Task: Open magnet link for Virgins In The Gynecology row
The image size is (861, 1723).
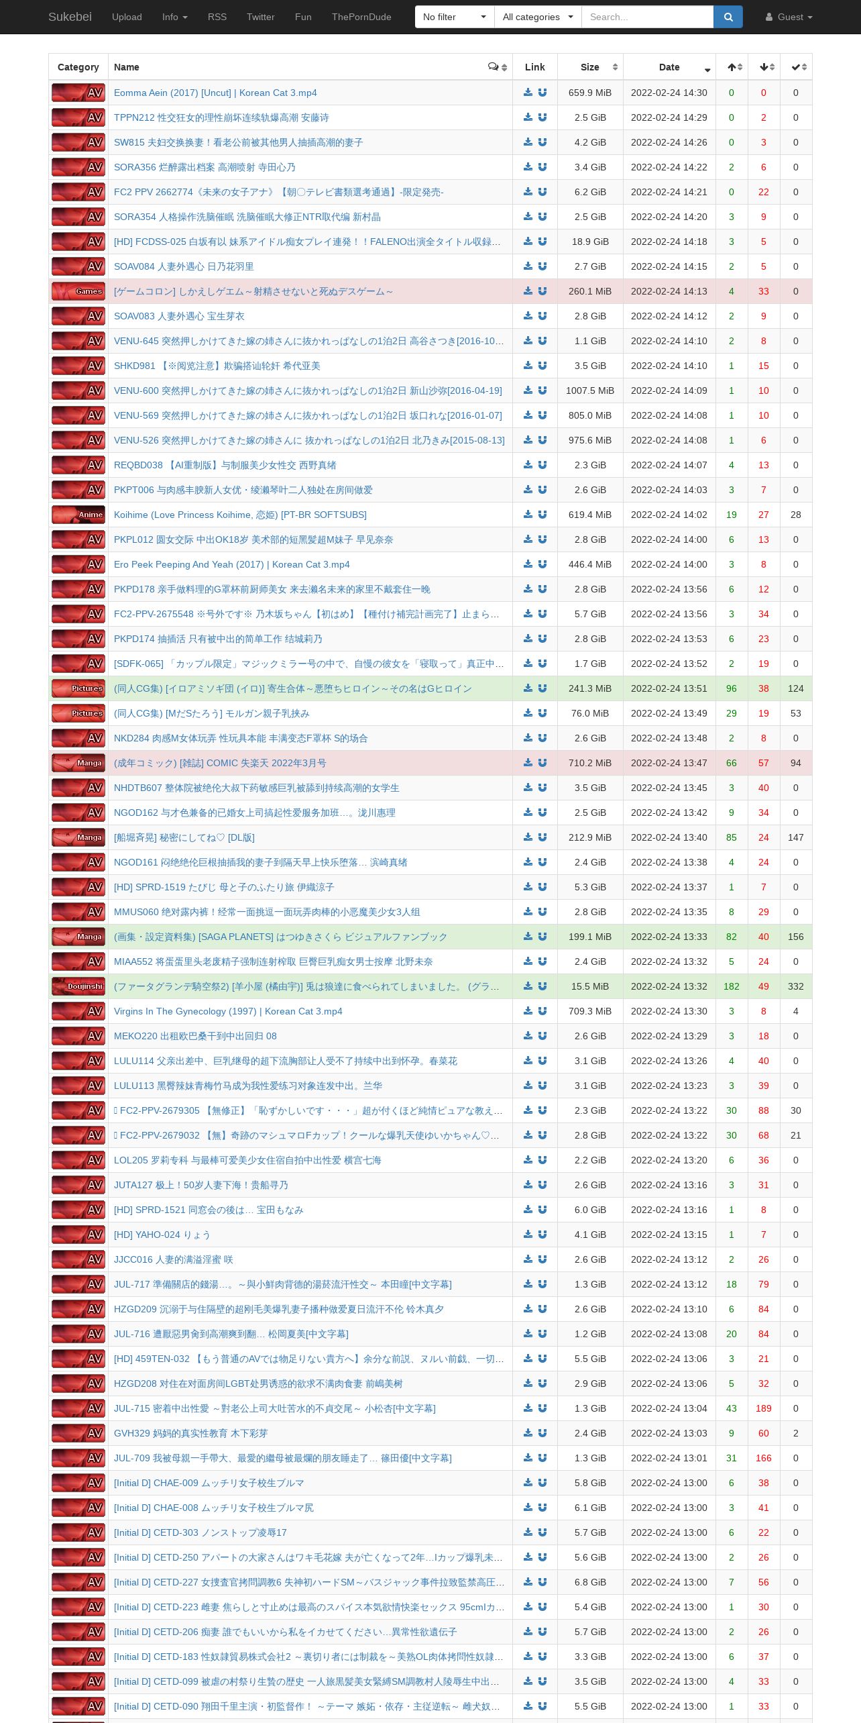Action: coord(542,1011)
